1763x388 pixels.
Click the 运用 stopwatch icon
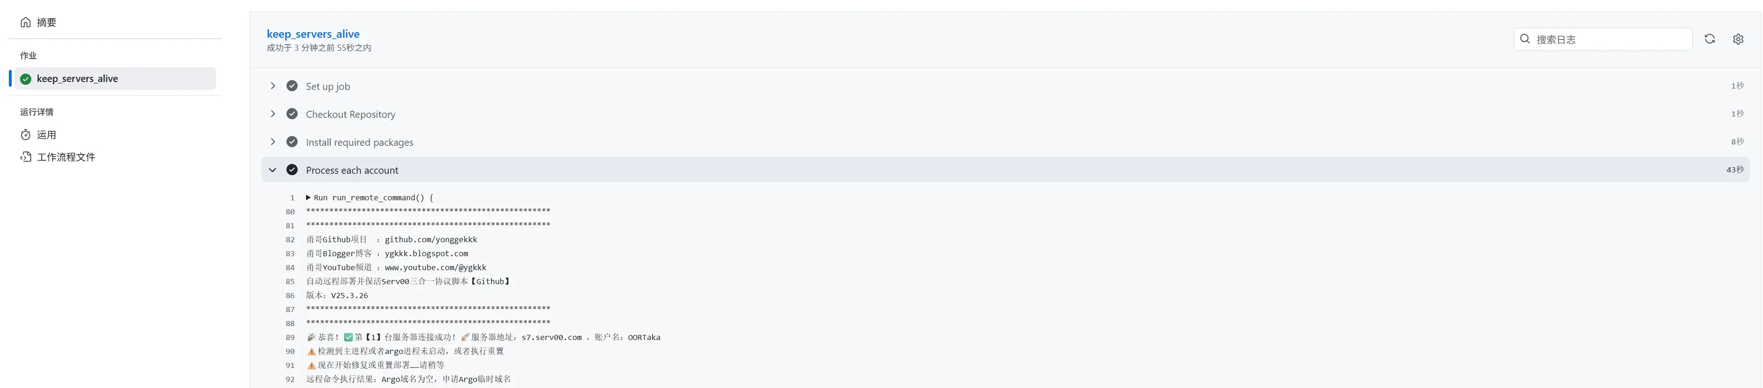coord(25,135)
